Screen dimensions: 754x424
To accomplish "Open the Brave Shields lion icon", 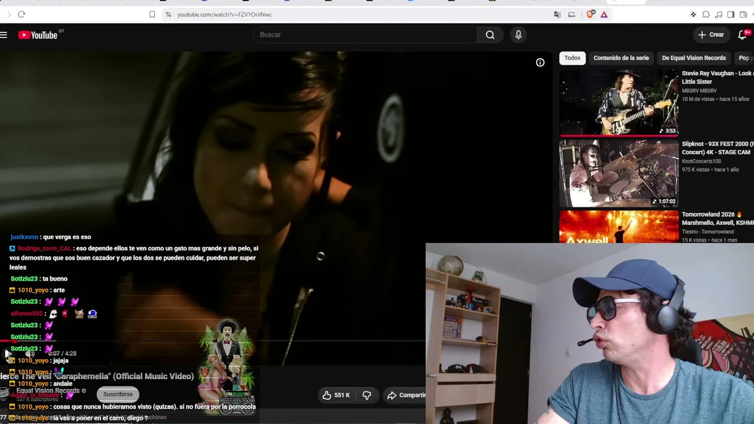I will [x=590, y=14].
